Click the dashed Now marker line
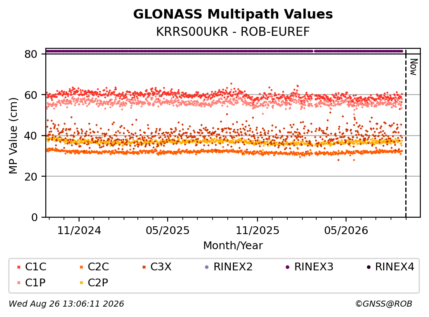This screenshot has width=429, height=317. coord(406,133)
